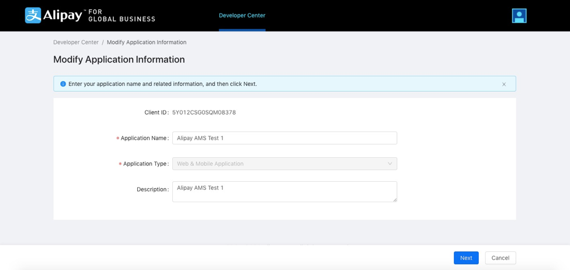Dismiss the info banner with the X
The height and width of the screenshot is (270, 570).
(504, 84)
